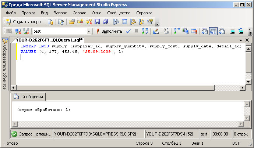This screenshot has width=254, height=148.
Task: Click the folder icon with red X
Action: coord(89,22)
